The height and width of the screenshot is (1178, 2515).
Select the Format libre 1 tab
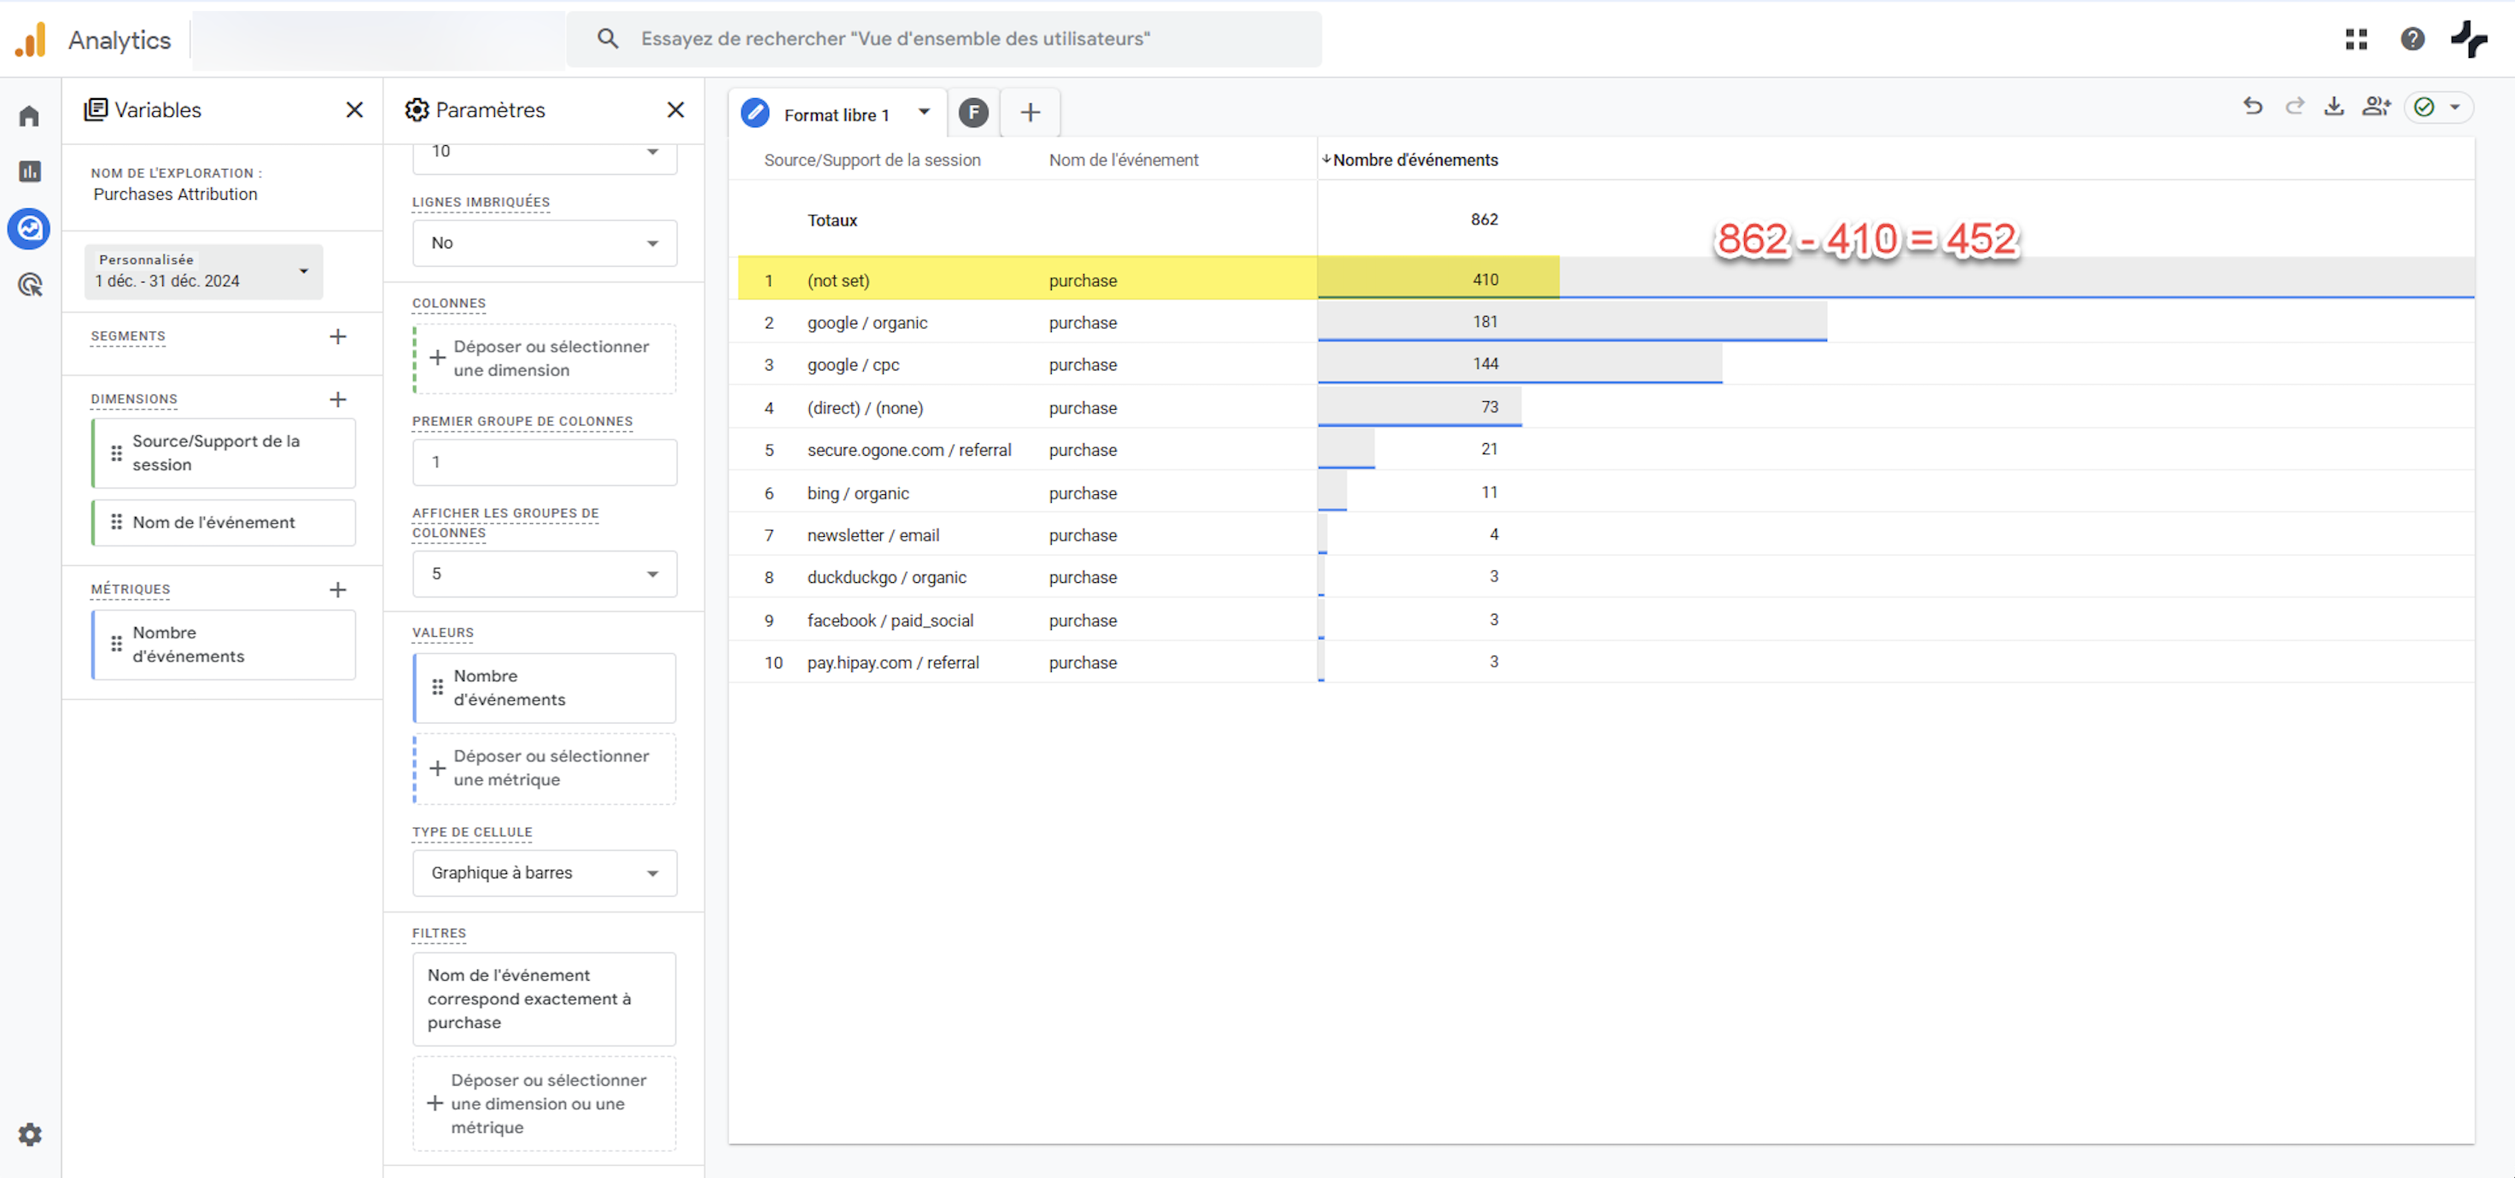[x=836, y=115]
